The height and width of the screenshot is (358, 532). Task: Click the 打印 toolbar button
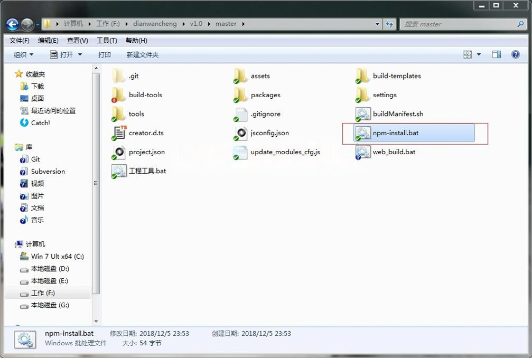pos(105,54)
